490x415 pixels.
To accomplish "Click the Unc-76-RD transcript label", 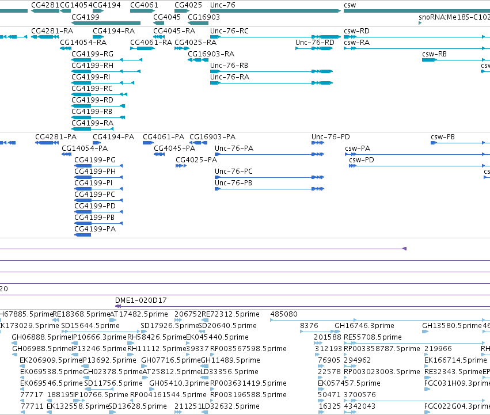I will 315,42.
